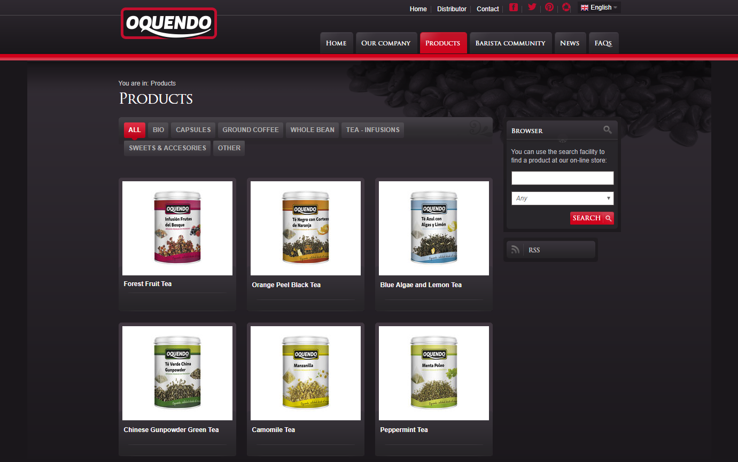The height and width of the screenshot is (462, 738).
Task: Open the Camomile Tea tin thumbnail
Action: pos(305,373)
